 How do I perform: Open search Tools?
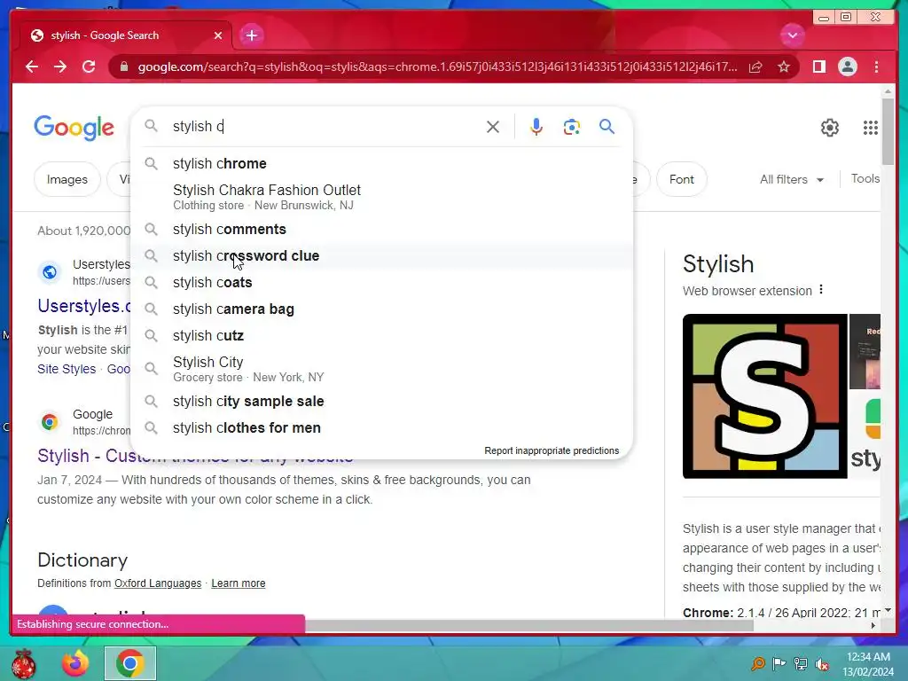point(865,179)
